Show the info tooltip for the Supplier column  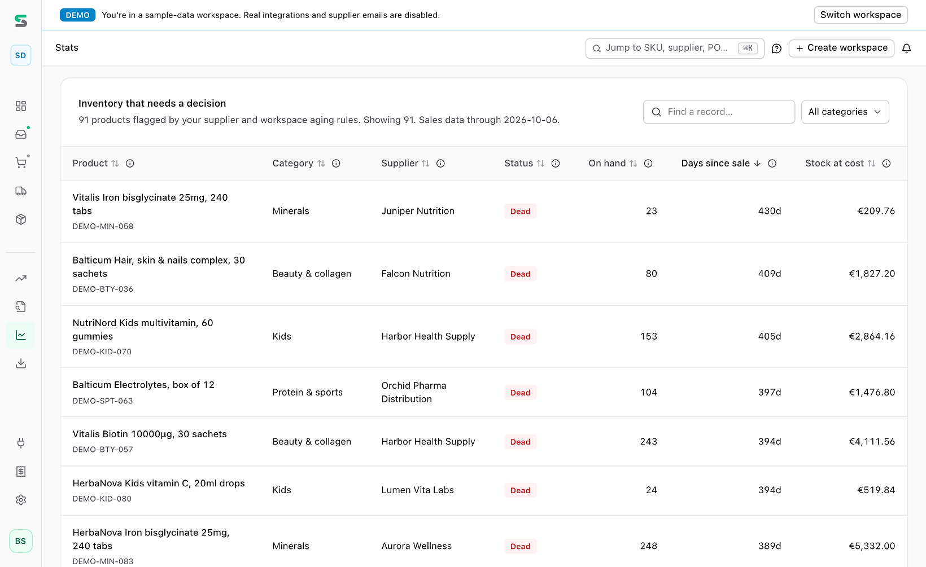pyautogui.click(x=441, y=164)
